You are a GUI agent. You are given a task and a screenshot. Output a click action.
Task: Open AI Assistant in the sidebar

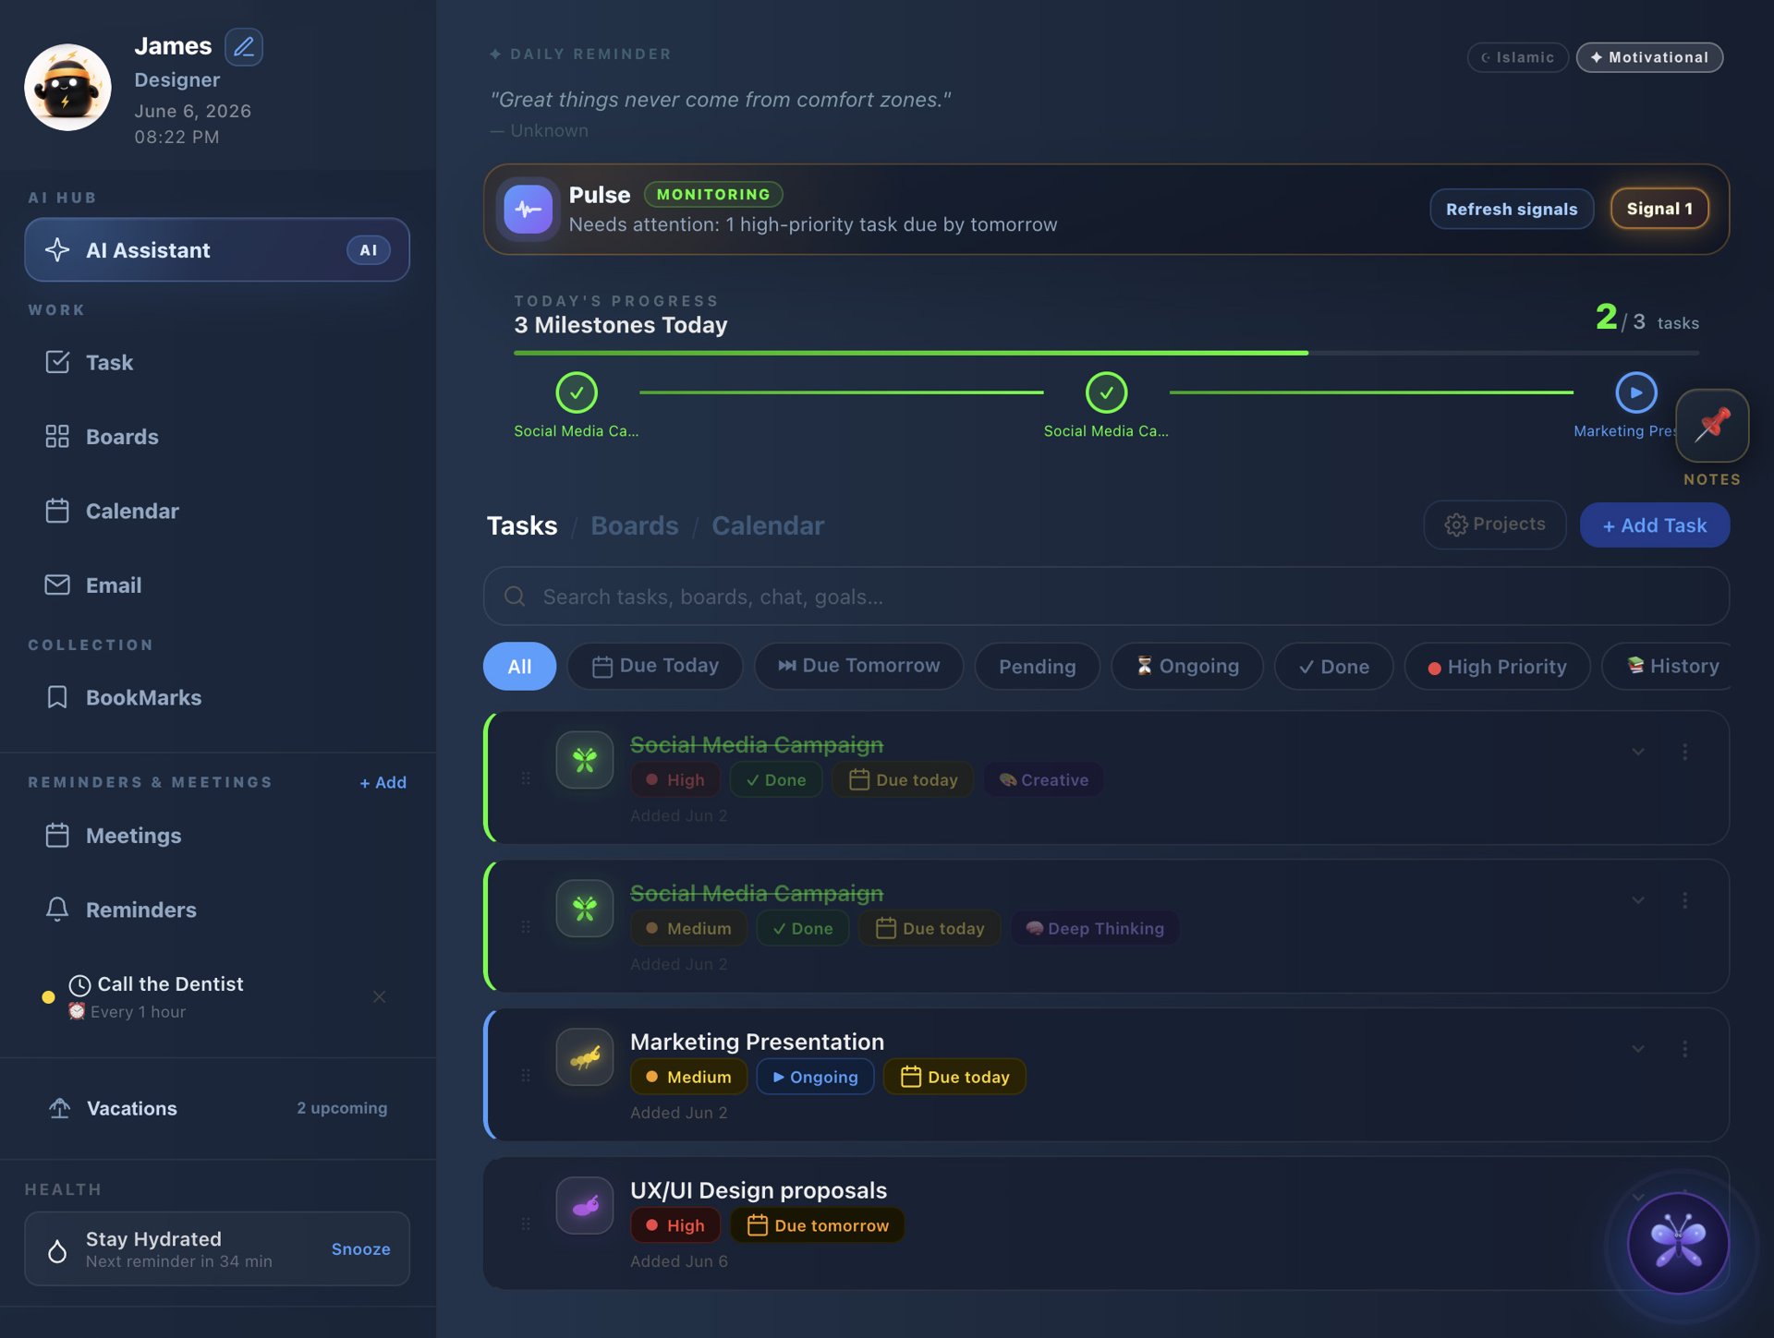tap(217, 249)
